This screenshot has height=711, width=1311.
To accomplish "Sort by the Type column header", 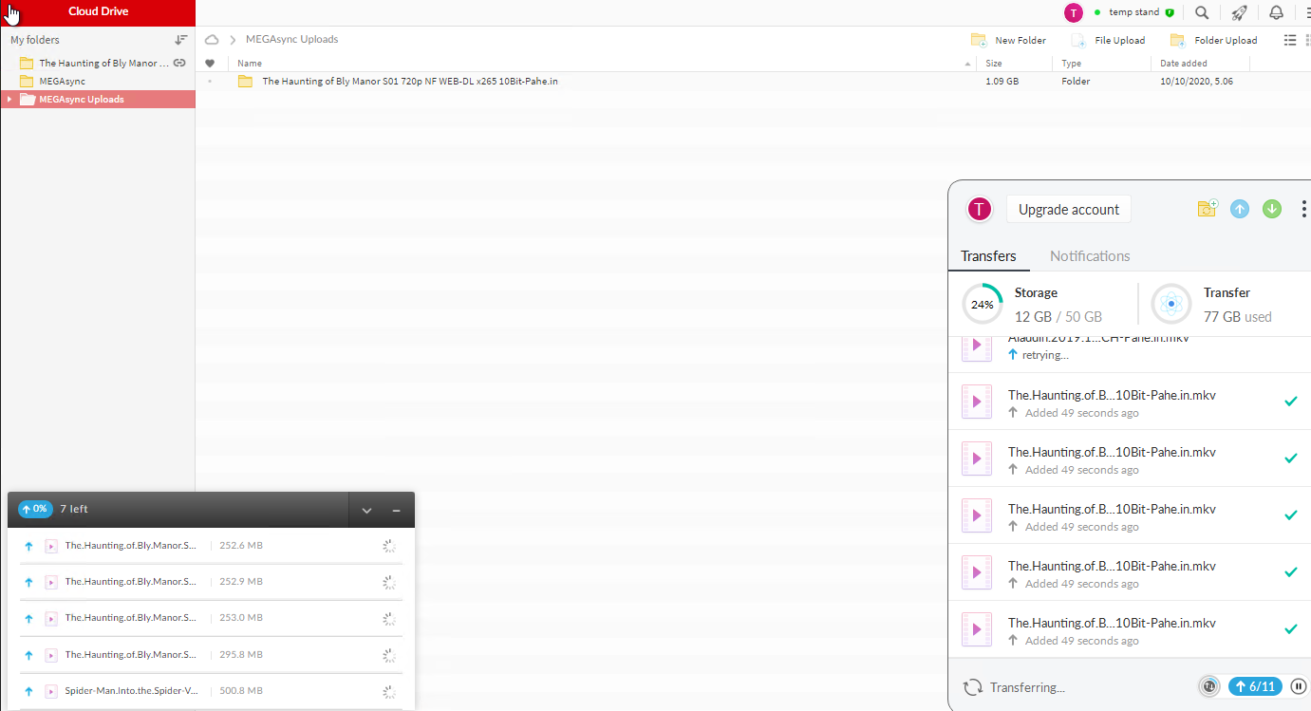I will [x=1071, y=64].
